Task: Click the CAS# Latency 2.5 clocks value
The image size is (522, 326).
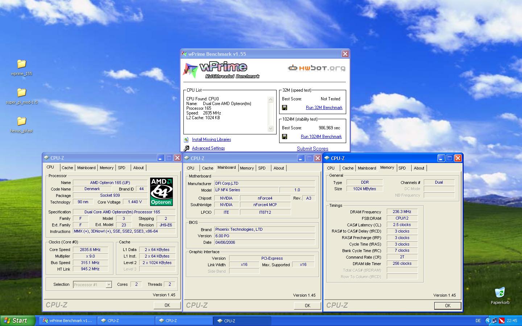Action: (x=402, y=225)
